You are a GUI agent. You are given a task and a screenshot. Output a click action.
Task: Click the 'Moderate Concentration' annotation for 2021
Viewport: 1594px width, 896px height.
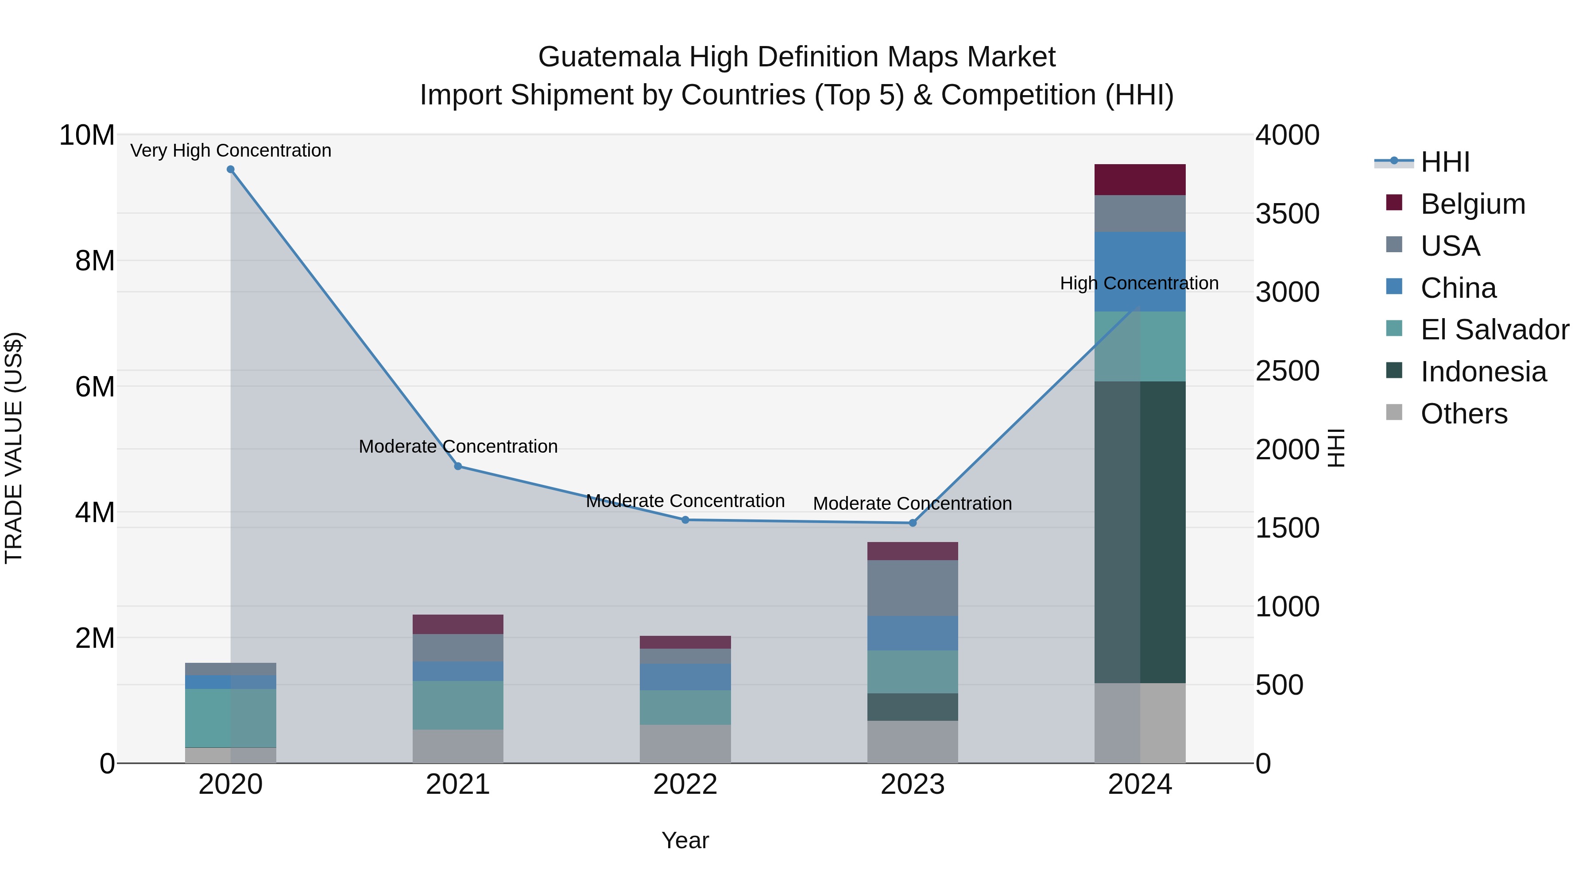click(458, 446)
